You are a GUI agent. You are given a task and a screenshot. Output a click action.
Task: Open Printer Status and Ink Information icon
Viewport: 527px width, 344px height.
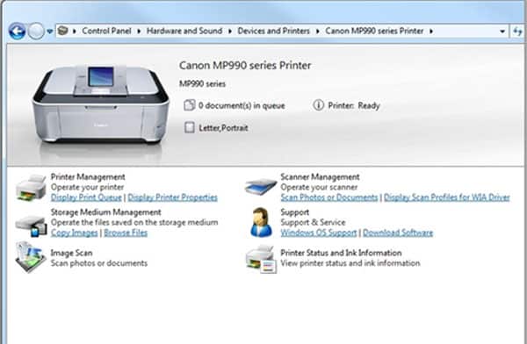click(x=261, y=259)
